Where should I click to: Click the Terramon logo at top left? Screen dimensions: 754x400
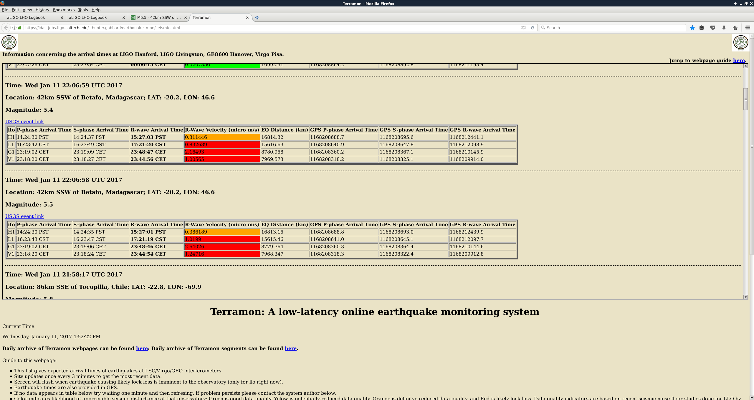[x=9, y=43]
